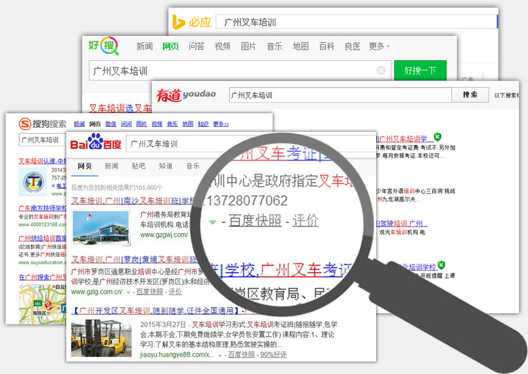Click the round school emblem thumbnail in Sogou

33,182
